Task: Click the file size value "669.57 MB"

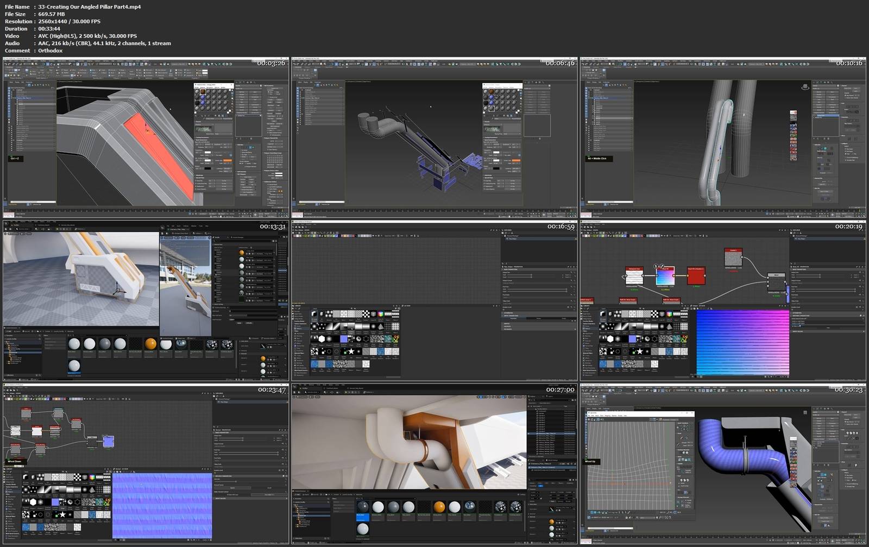Action: tap(51, 14)
